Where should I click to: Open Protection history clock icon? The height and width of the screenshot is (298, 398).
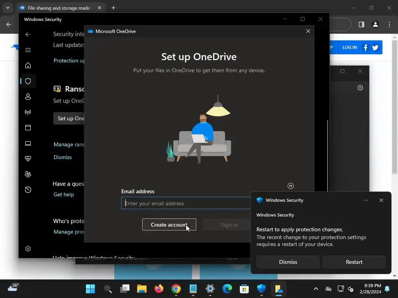[x=28, y=190]
